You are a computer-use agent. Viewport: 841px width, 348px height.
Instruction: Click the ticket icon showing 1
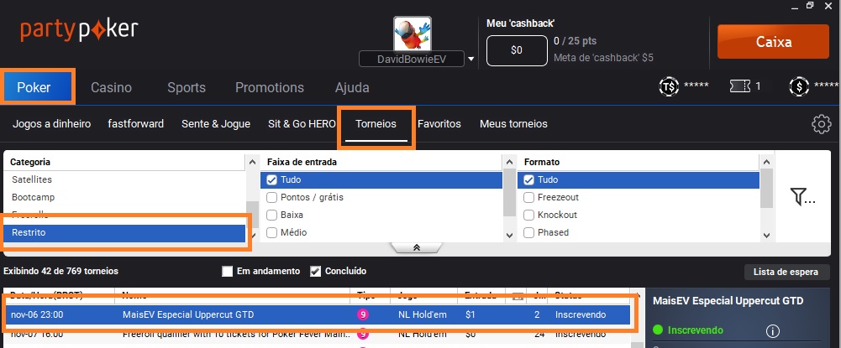coord(739,86)
